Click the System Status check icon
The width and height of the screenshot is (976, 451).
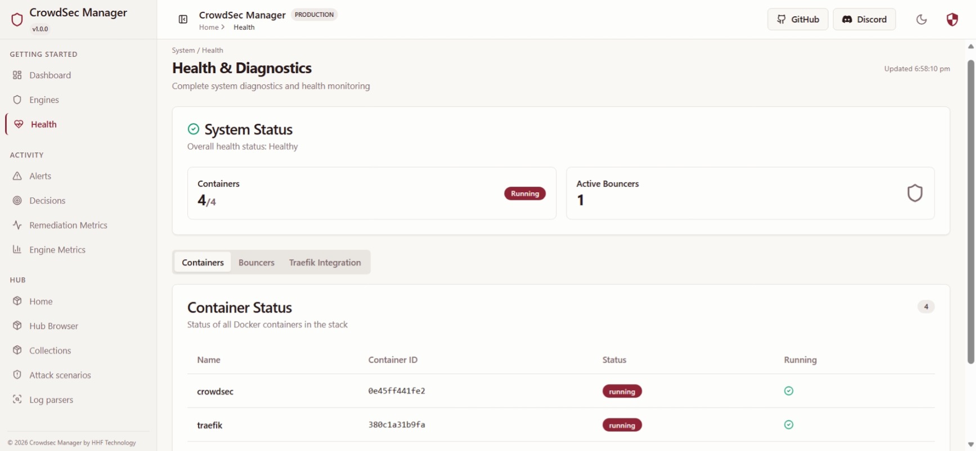click(194, 129)
